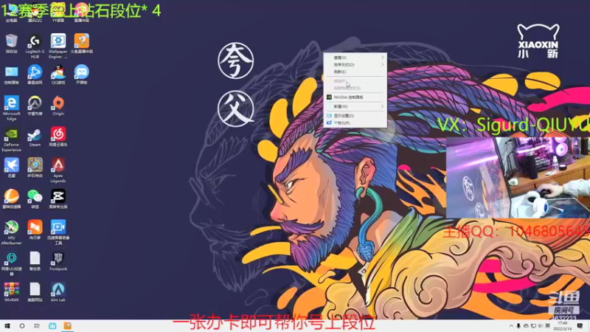Click the microphone tray icon
The height and width of the screenshot is (332, 590).
coord(518,326)
